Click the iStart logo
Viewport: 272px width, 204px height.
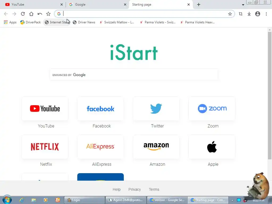pyautogui.click(x=134, y=53)
